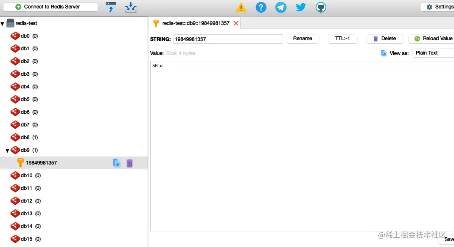Click the db2 database icon
The width and height of the screenshot is (454, 247).
click(15, 61)
